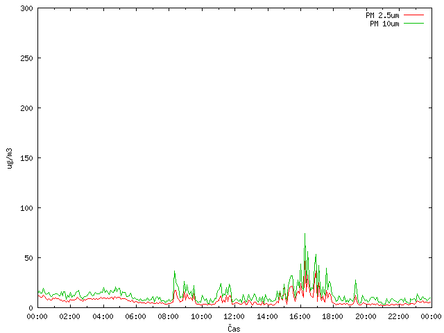Click the 300 y-axis value
444x333 pixels.
coord(26,8)
